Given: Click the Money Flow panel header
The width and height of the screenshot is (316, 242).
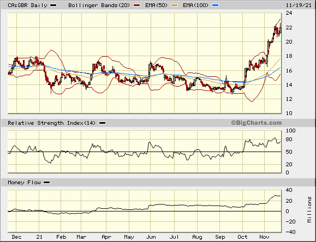Looking at the screenshot, I should pos(24,183).
